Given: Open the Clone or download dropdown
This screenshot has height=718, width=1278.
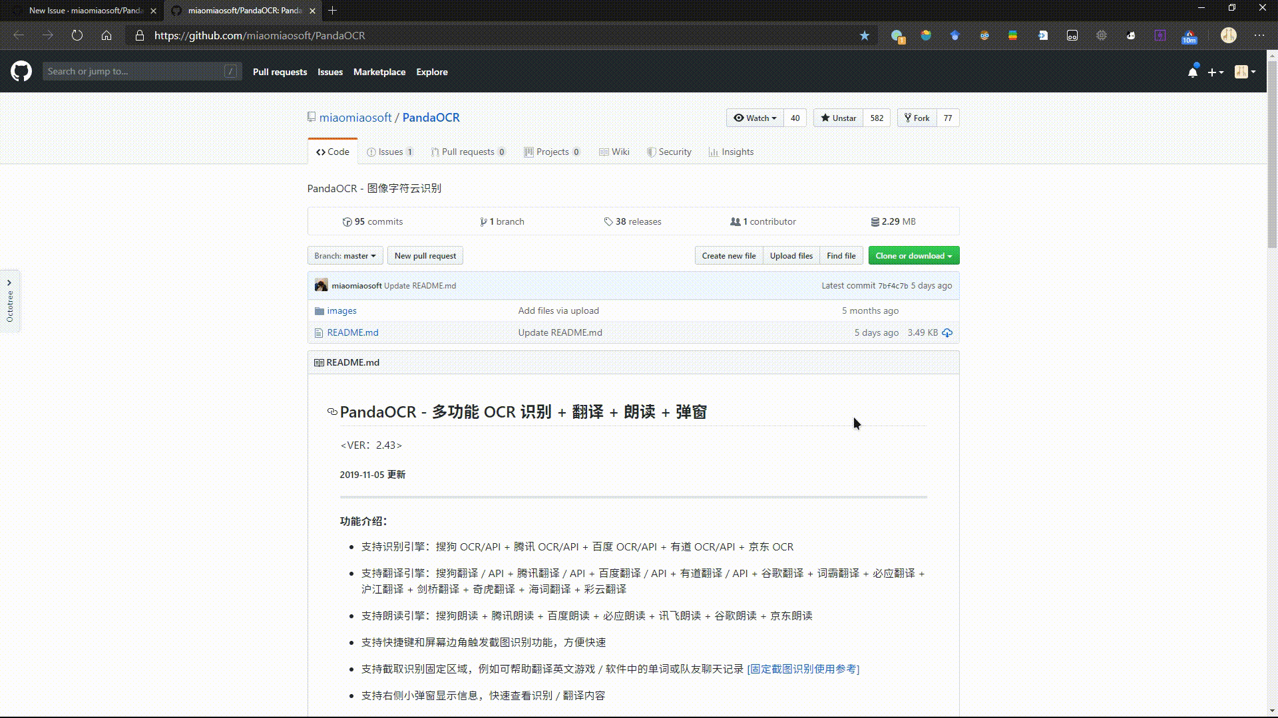Looking at the screenshot, I should pos(913,255).
